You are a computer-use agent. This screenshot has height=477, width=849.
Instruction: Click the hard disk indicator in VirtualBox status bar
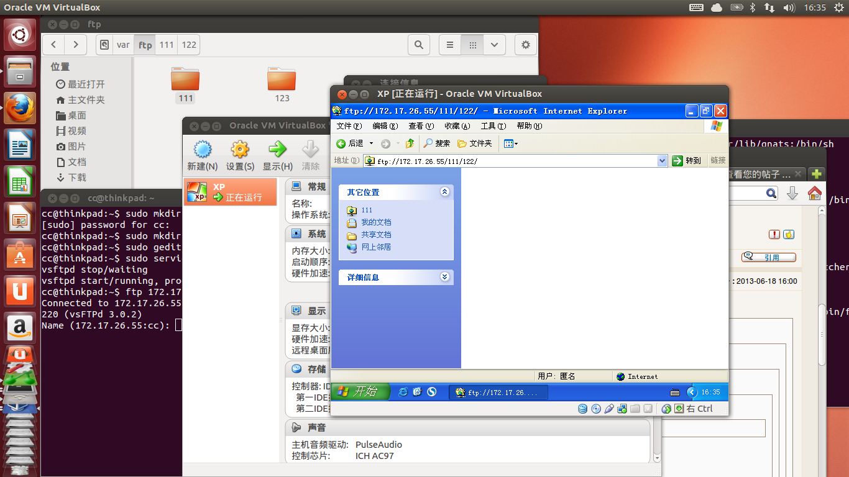coord(582,409)
